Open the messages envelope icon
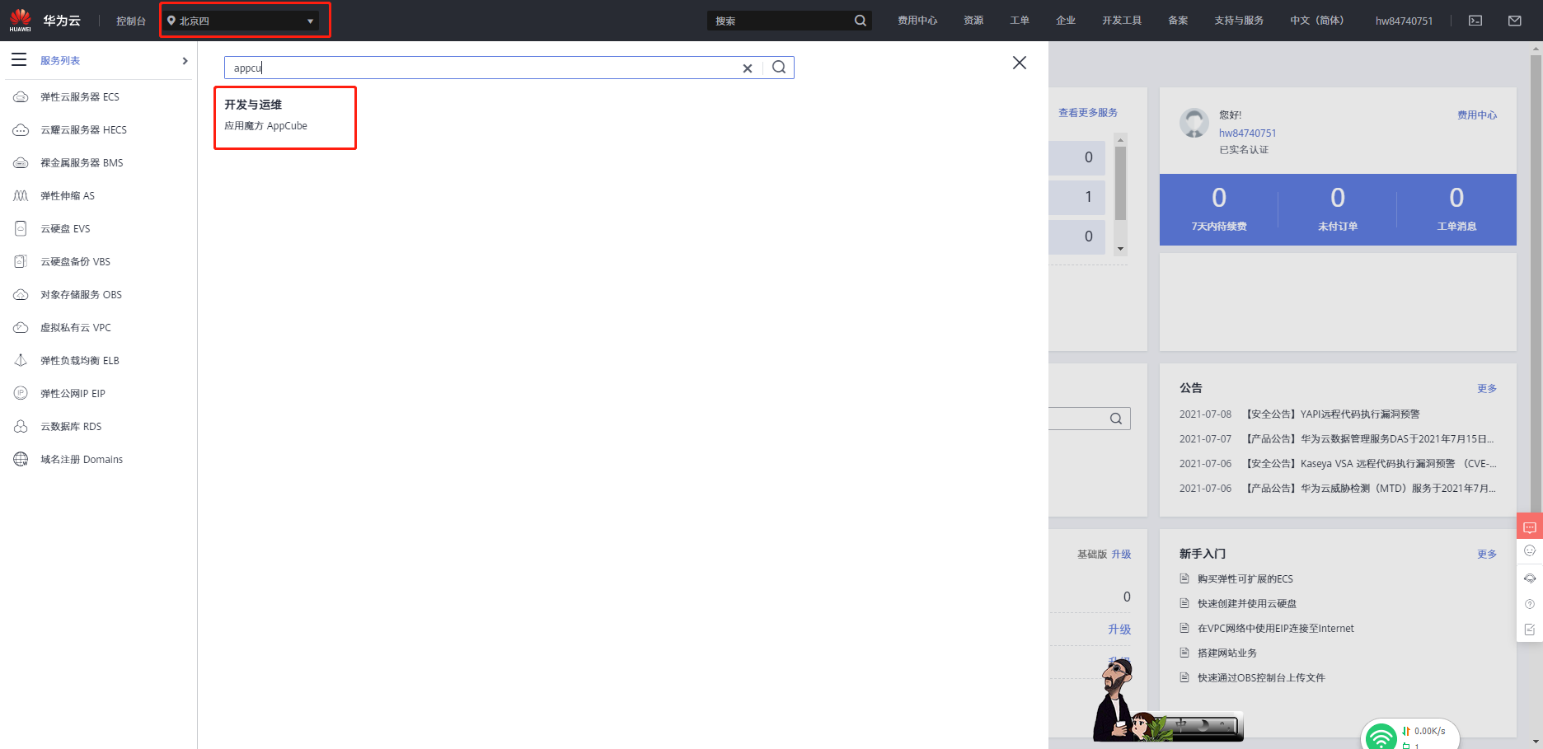Viewport: 1543px width, 749px height. (1515, 21)
